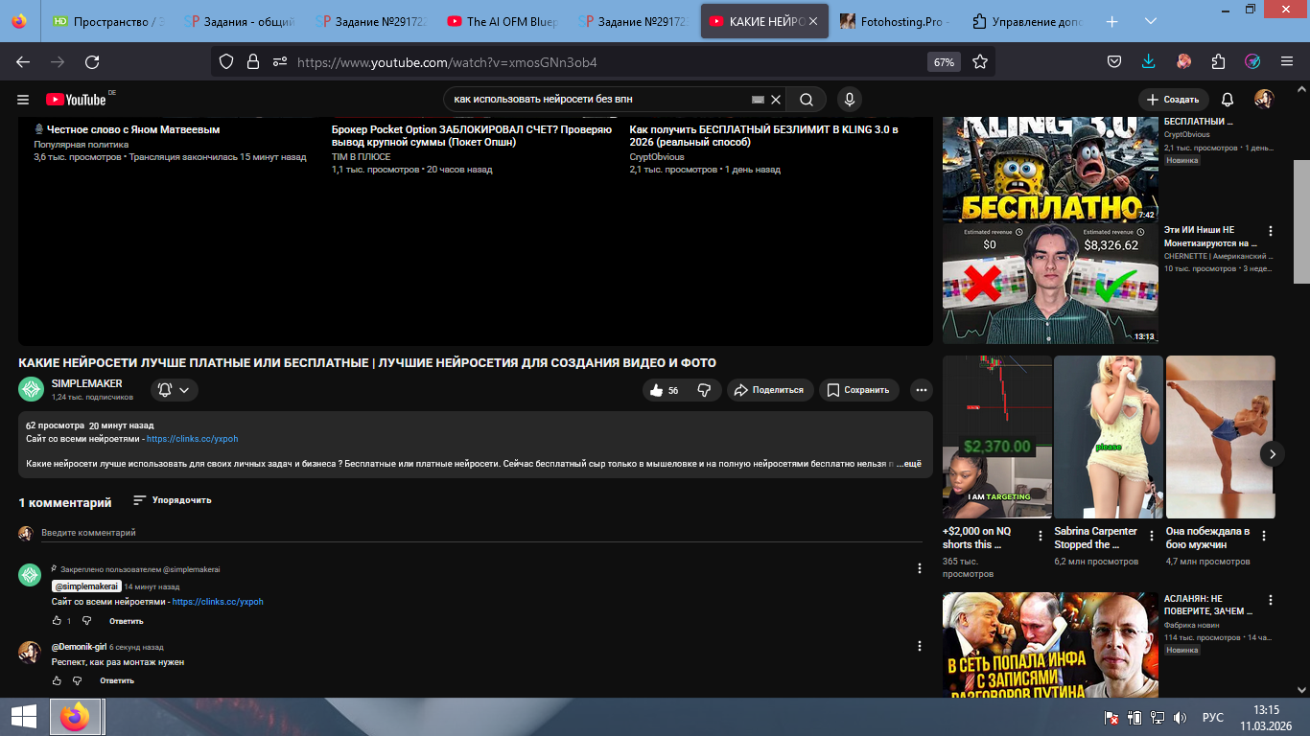1310x736 pixels.
Task: Click the Firefox icon in the taskbar
Action: 75,717
